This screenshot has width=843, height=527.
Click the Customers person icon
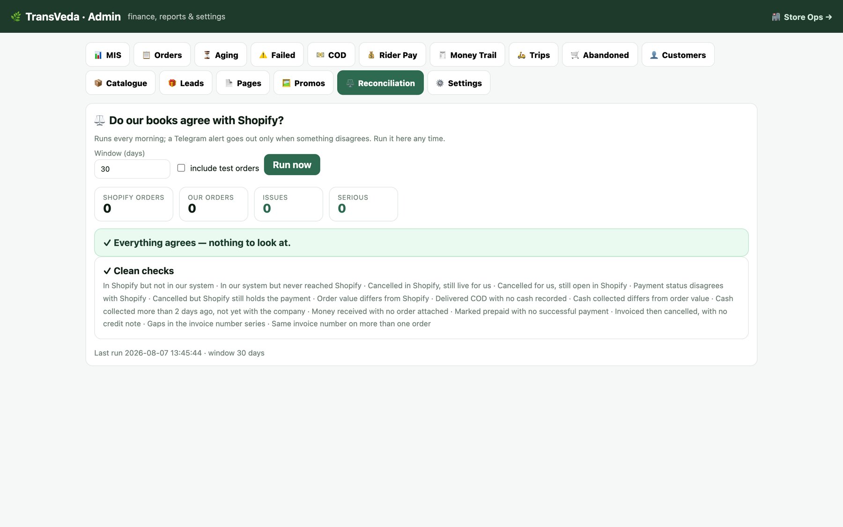point(654,55)
